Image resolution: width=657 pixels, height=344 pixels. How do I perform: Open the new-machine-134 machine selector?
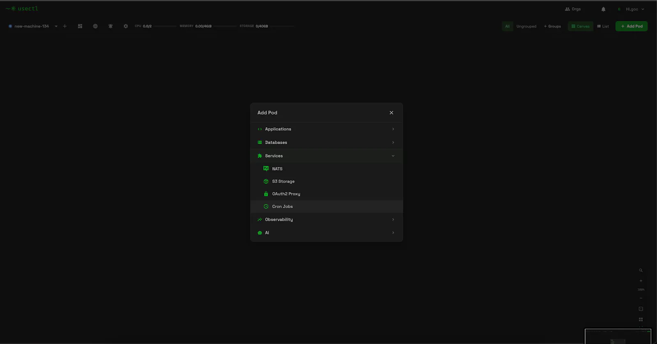tap(33, 26)
